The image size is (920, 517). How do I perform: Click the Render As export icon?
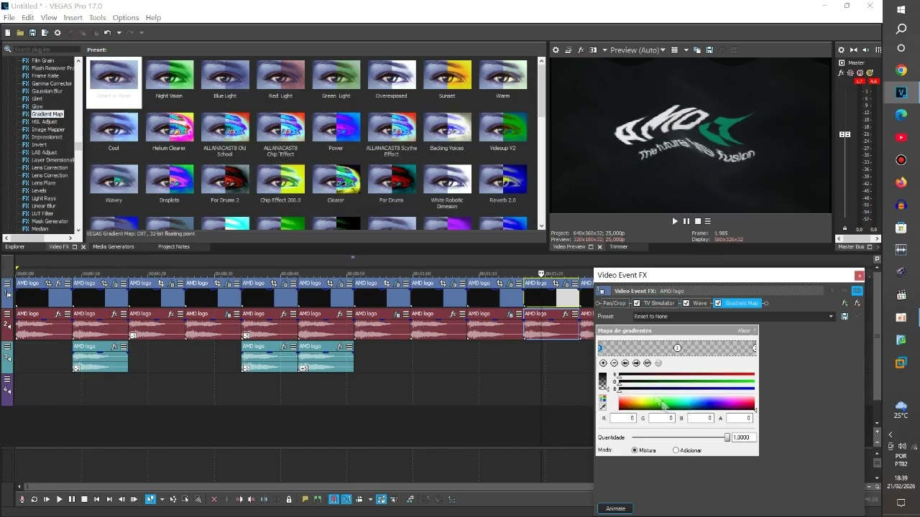point(45,32)
